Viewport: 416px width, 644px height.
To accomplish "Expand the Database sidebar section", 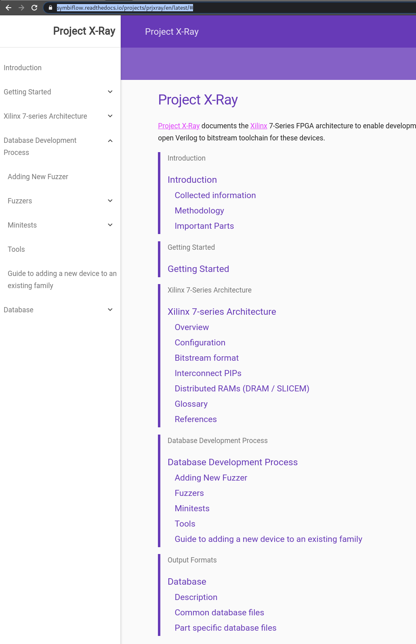I will click(x=110, y=309).
